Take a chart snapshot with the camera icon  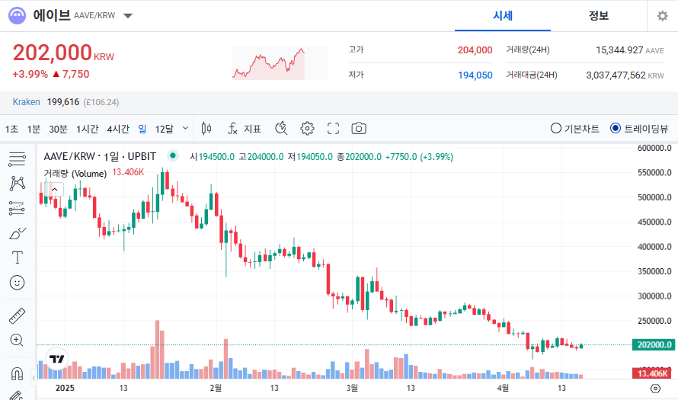[x=359, y=129]
